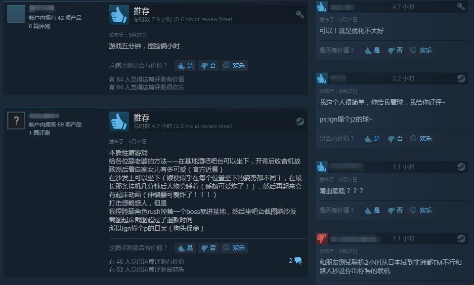Open avatar of the reviewer with 42 项产品
The height and width of the screenshot is (285, 474).
[16, 14]
